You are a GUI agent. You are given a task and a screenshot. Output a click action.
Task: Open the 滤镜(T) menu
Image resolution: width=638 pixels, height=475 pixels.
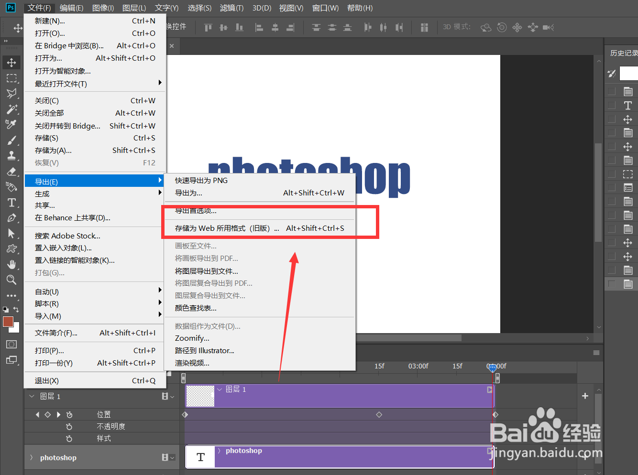click(x=231, y=8)
